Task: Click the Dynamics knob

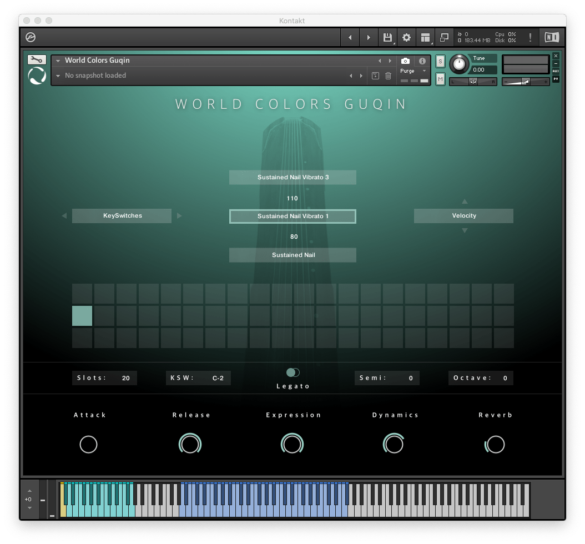Action: coord(394,444)
